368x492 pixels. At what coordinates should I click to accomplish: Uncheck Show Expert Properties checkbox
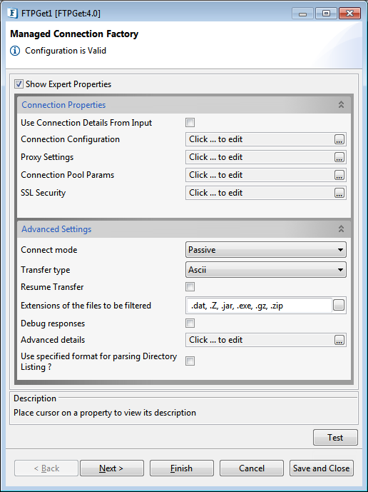pyautogui.click(x=19, y=84)
